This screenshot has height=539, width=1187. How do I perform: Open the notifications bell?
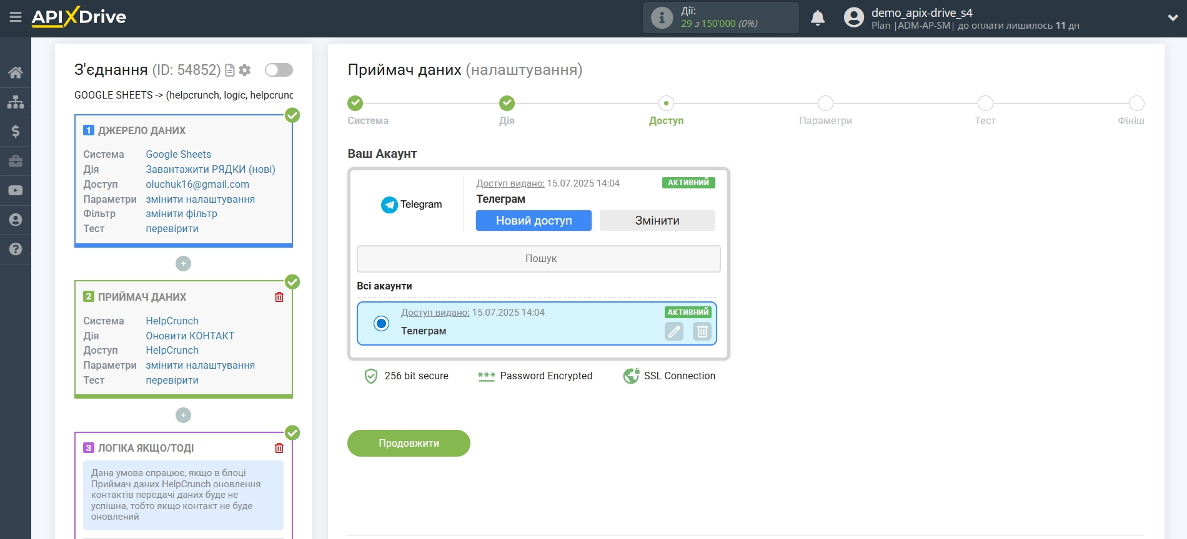(818, 18)
